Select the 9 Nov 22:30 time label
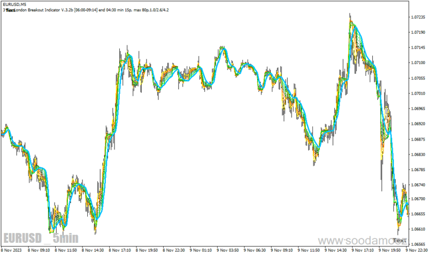The image size is (428, 255). point(417,250)
